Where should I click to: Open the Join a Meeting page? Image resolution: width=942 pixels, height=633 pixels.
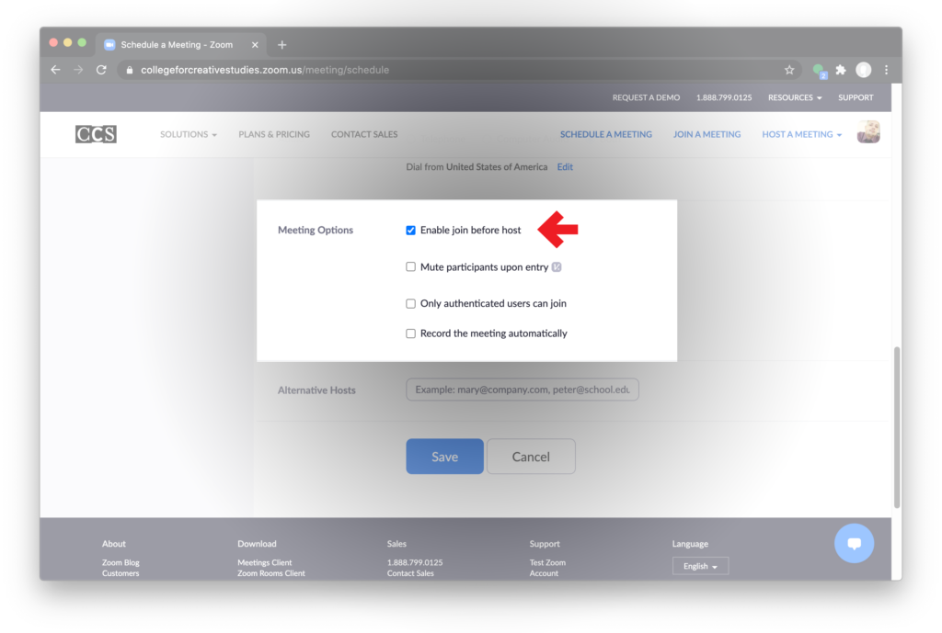tap(706, 134)
